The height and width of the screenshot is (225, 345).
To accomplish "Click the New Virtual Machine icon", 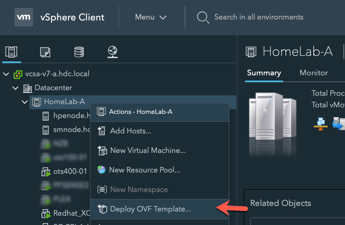I will (x=102, y=151).
